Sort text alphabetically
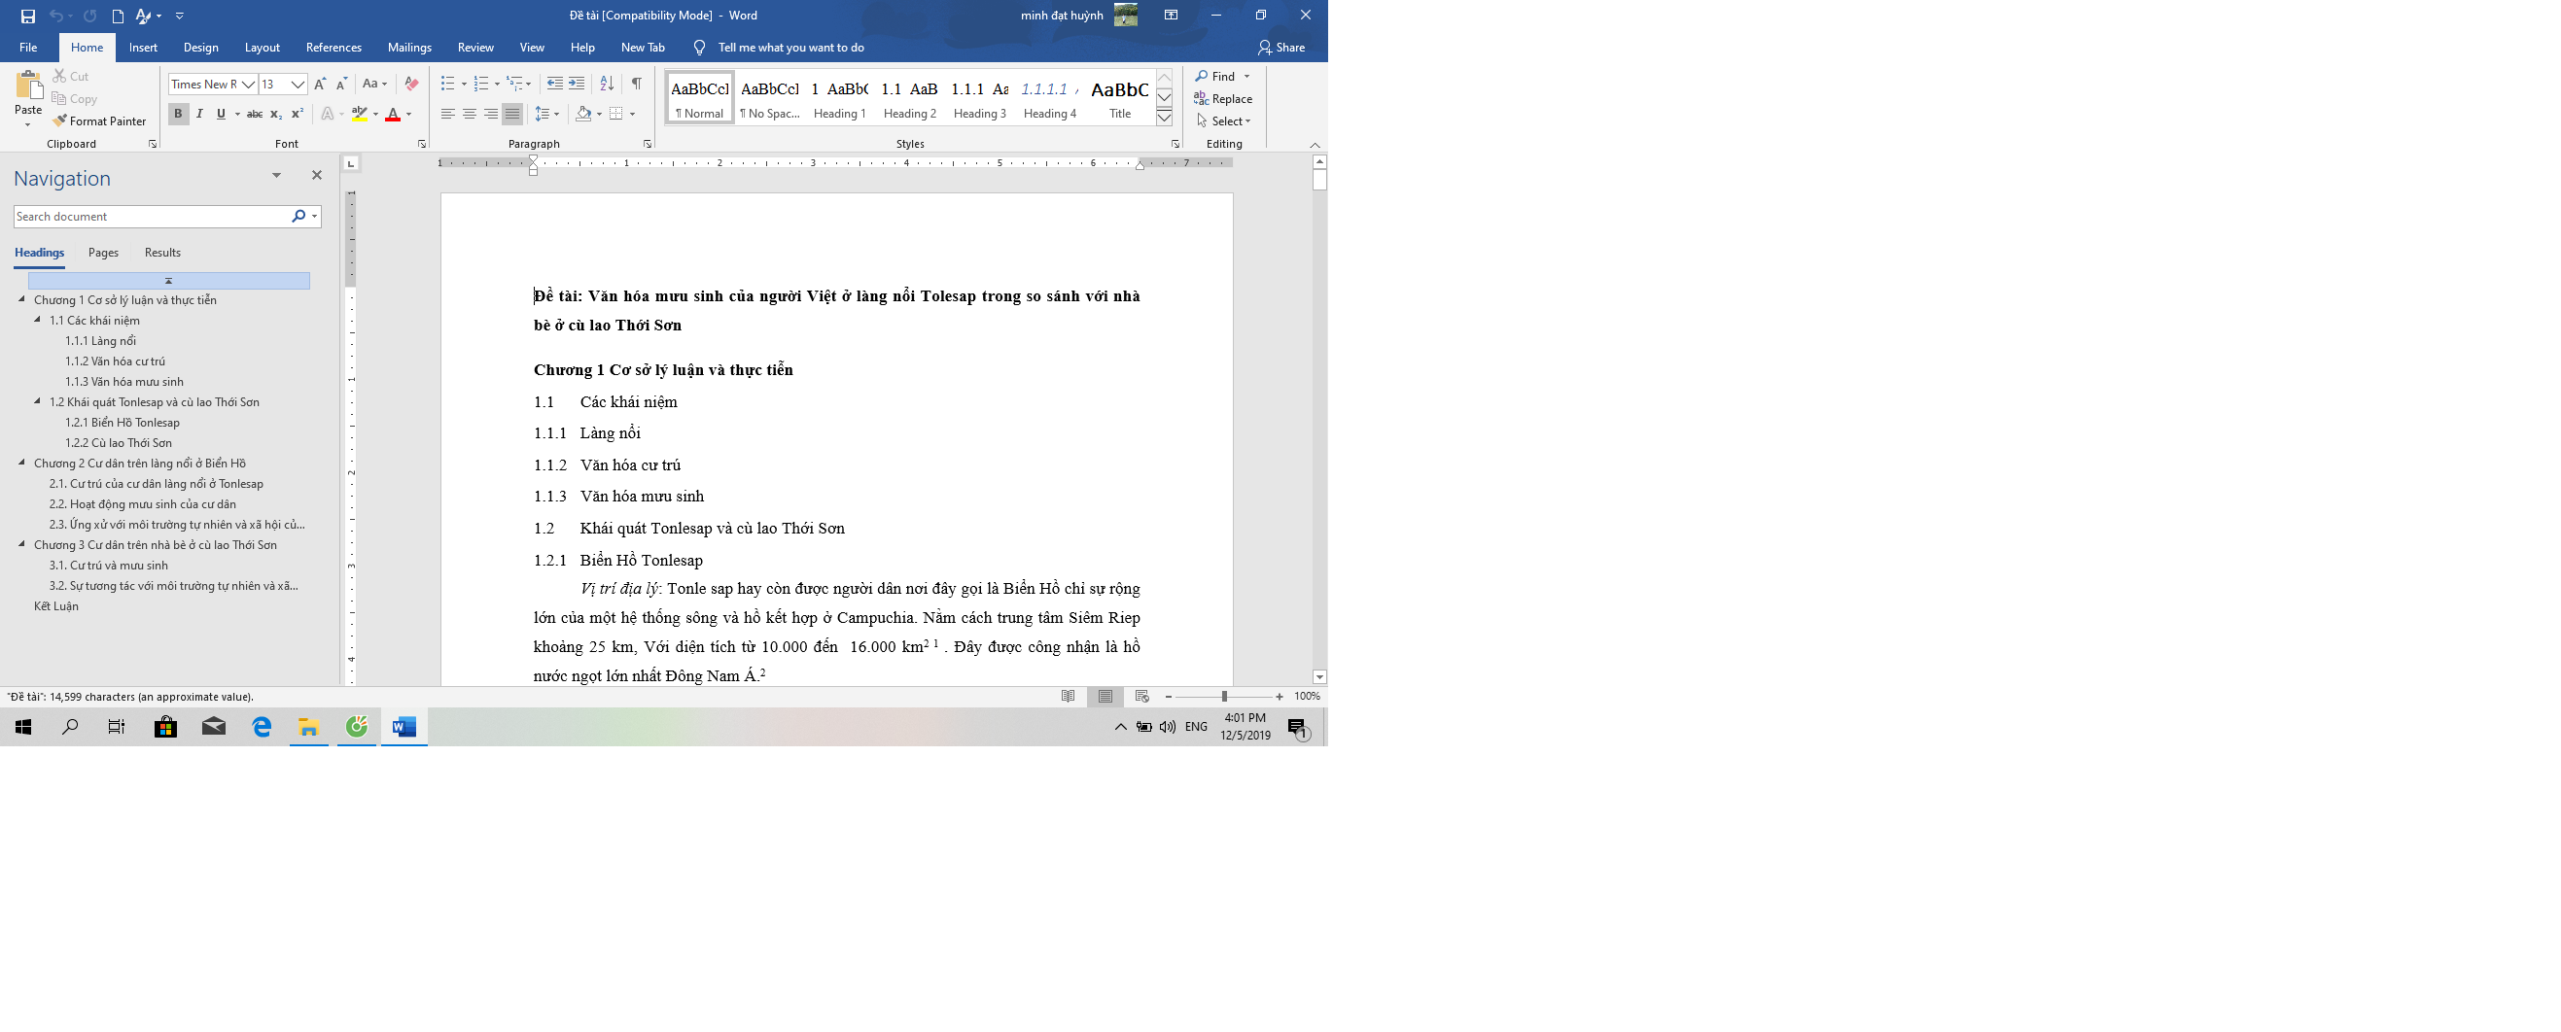 click(607, 85)
